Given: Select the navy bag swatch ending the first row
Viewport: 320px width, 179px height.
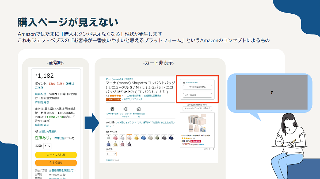Looking at the screenshot, I should (x=171, y=137).
